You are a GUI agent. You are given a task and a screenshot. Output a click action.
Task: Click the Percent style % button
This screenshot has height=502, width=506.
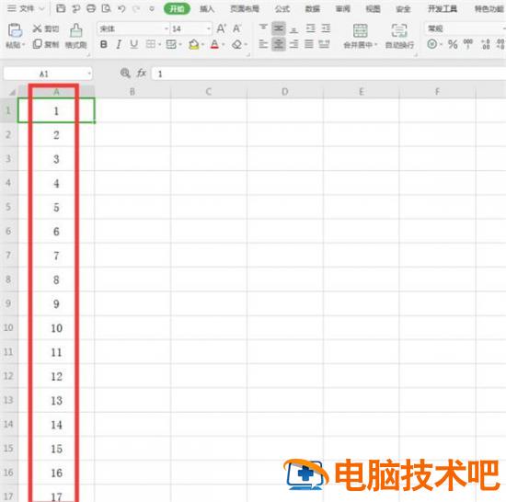453,44
